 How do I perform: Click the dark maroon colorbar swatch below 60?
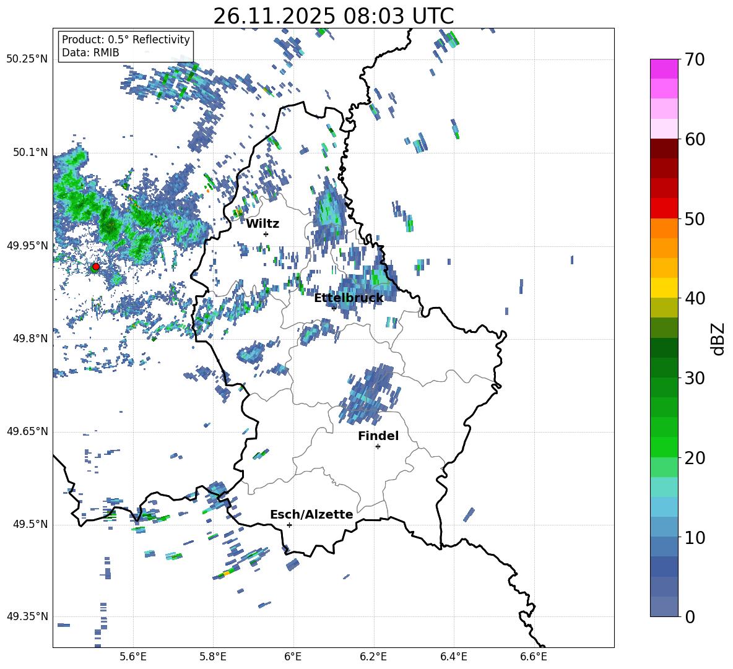[664, 149]
